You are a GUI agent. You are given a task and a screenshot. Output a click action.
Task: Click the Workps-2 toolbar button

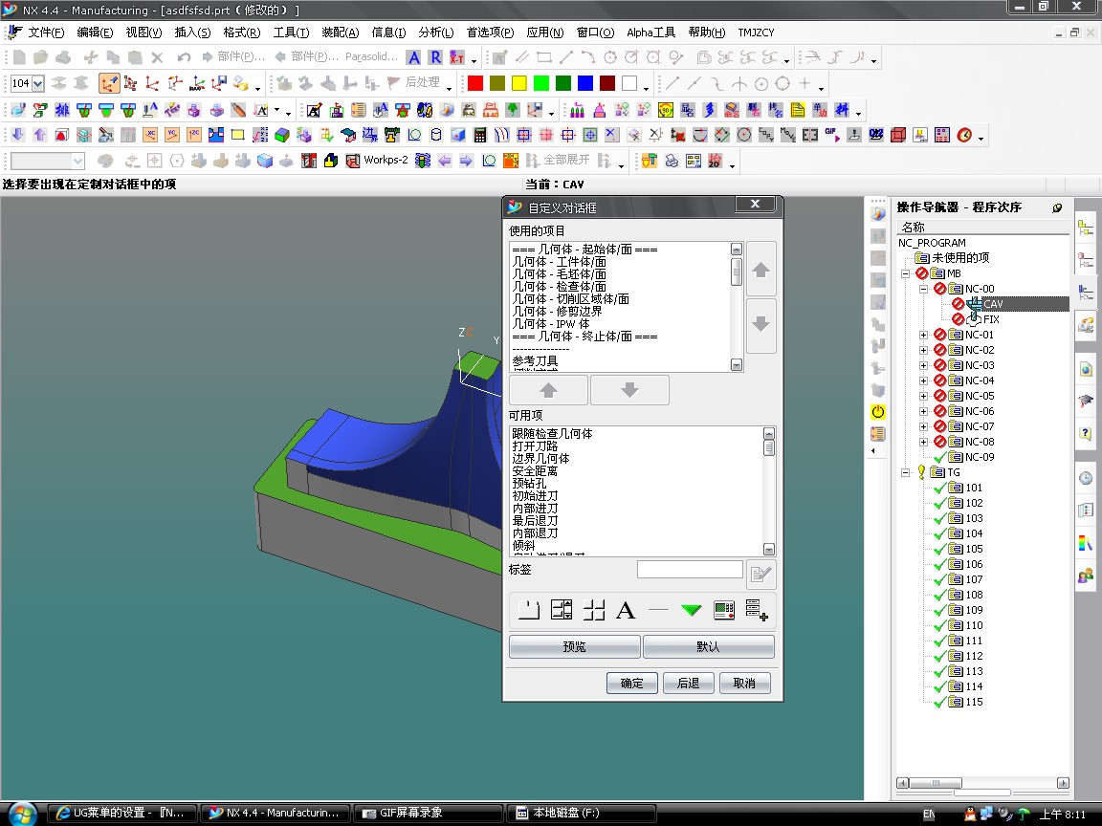[386, 161]
